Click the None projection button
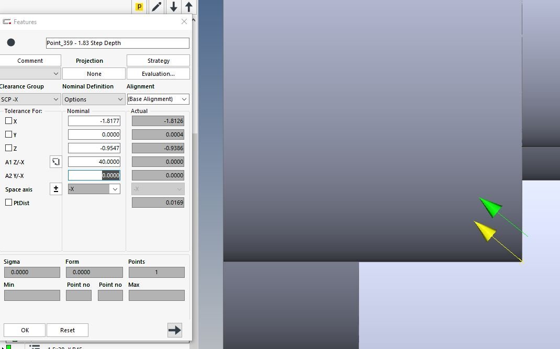This screenshot has width=560, height=349. click(x=94, y=74)
